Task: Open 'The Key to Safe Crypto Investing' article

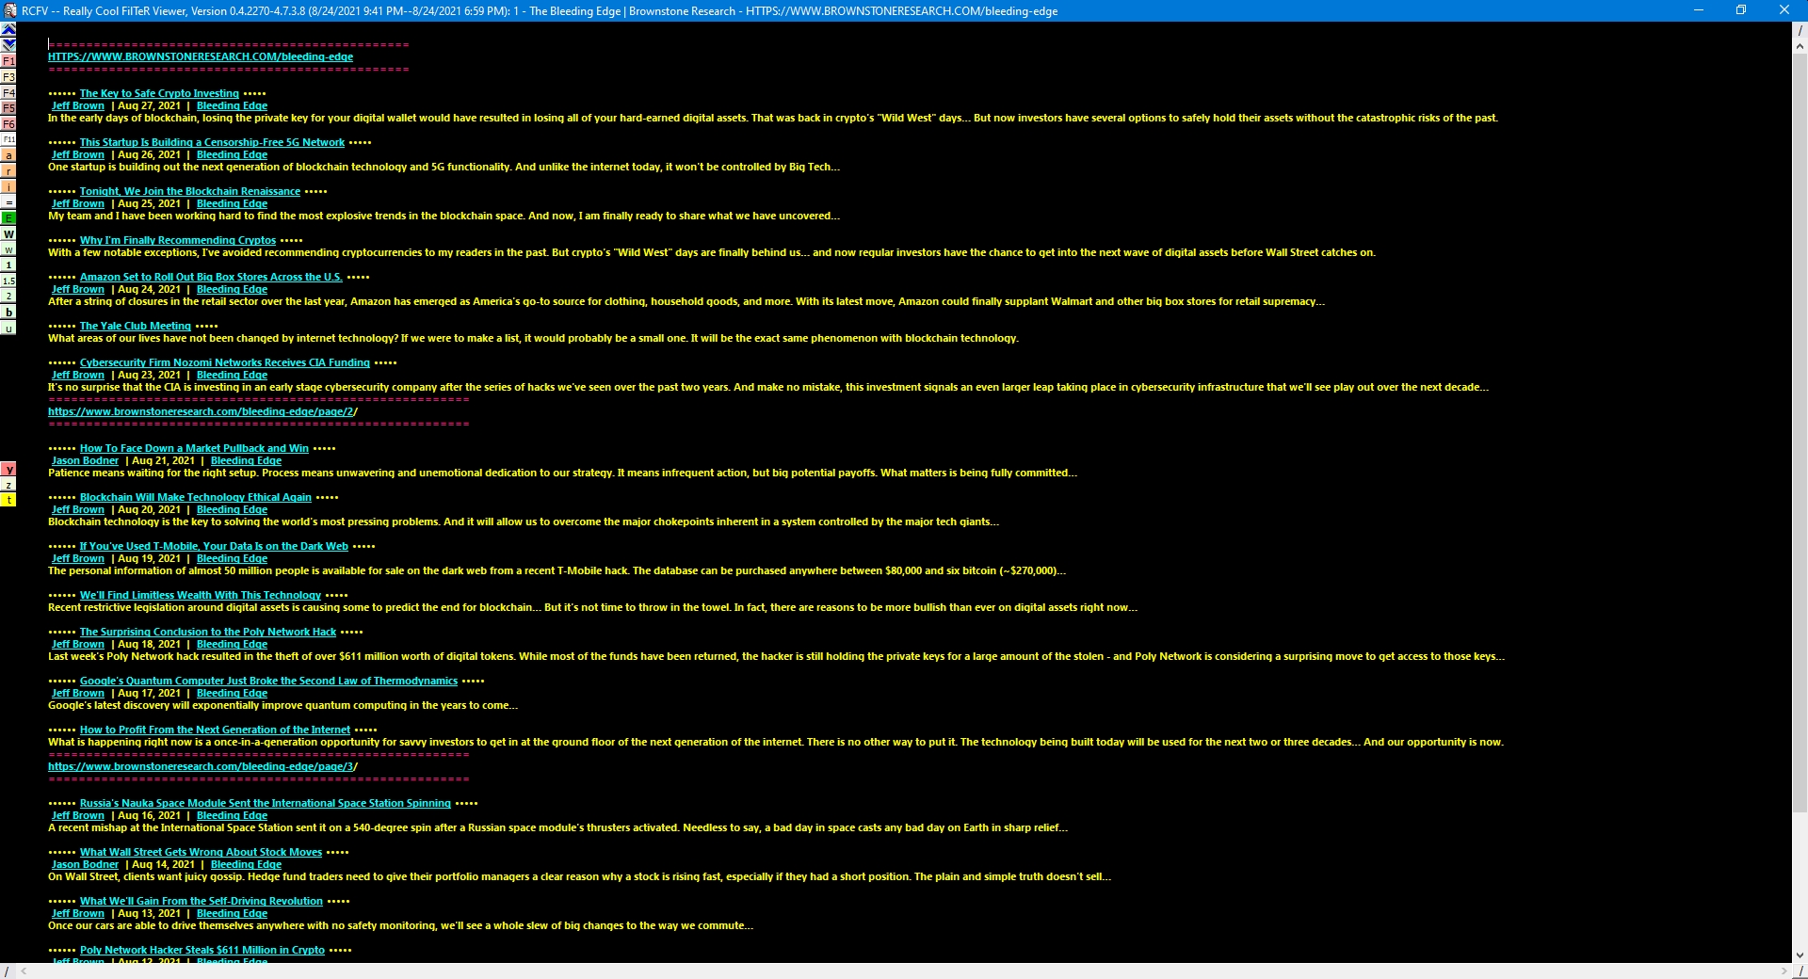Action: (x=159, y=93)
